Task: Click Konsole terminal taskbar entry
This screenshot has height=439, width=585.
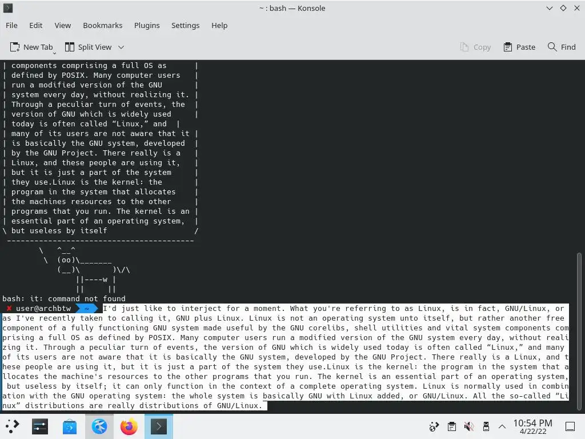Action: click(159, 426)
